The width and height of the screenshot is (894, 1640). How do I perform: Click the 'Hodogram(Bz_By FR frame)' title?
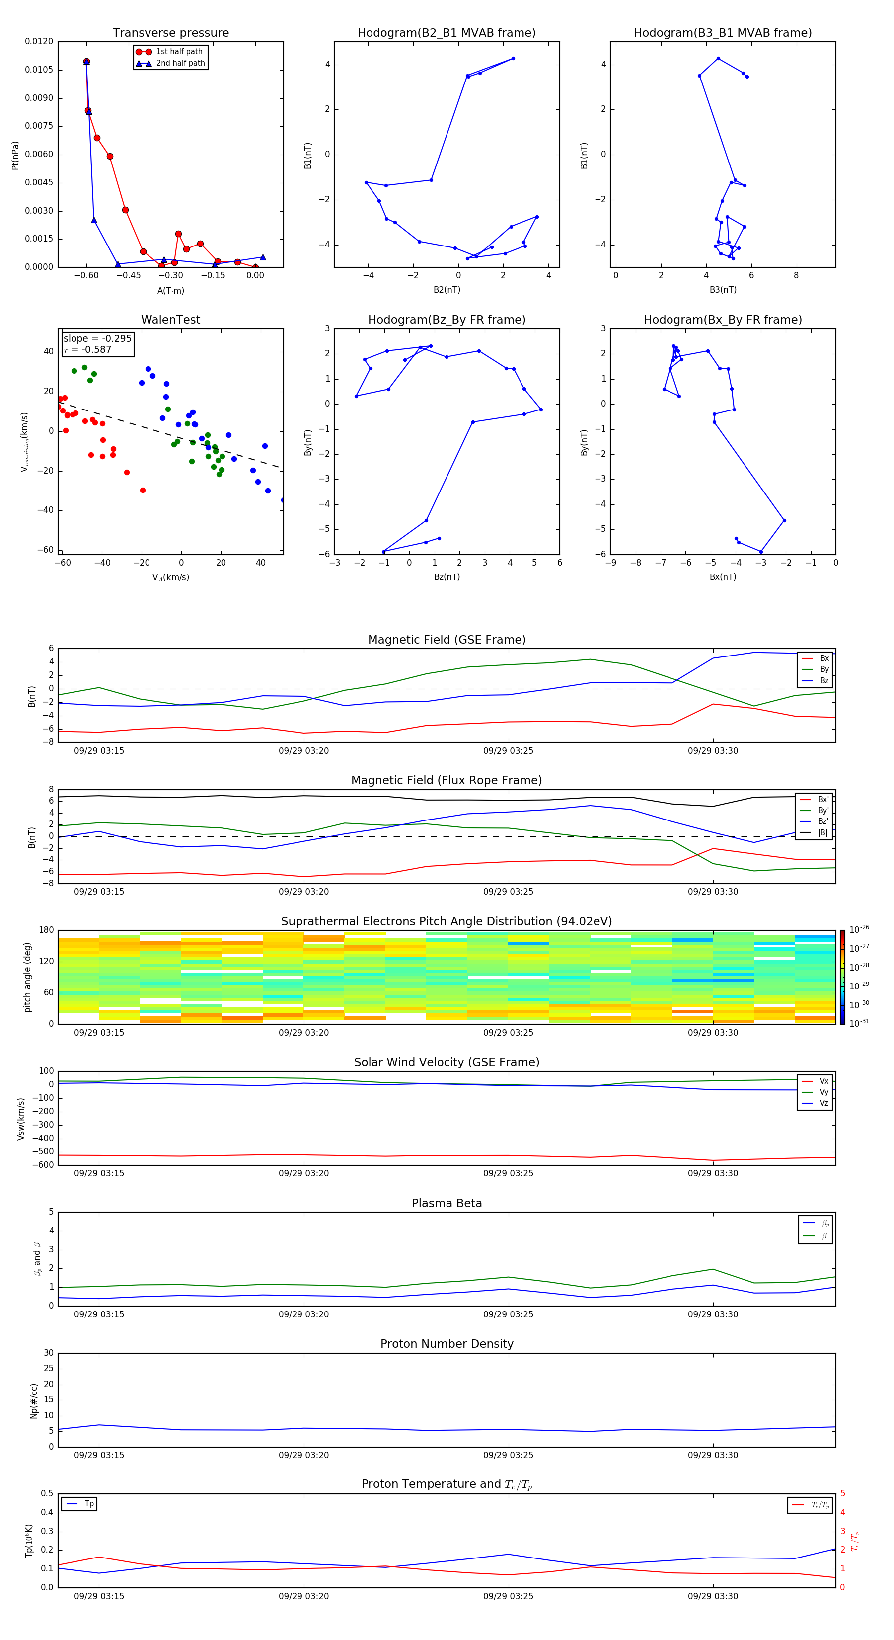447,320
